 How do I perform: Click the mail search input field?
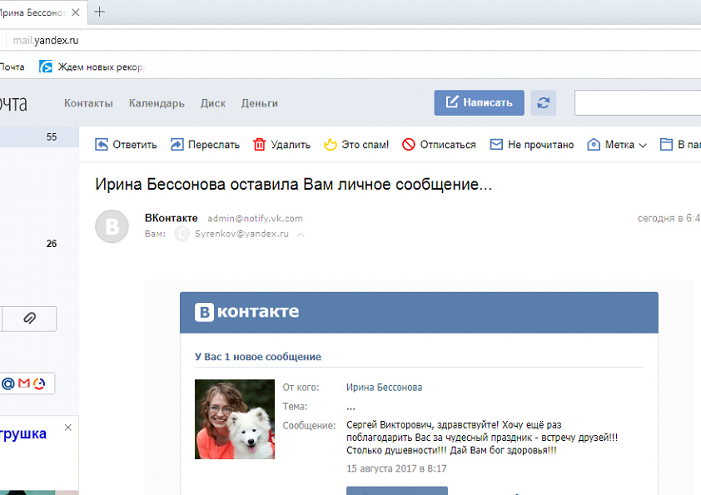point(638,103)
